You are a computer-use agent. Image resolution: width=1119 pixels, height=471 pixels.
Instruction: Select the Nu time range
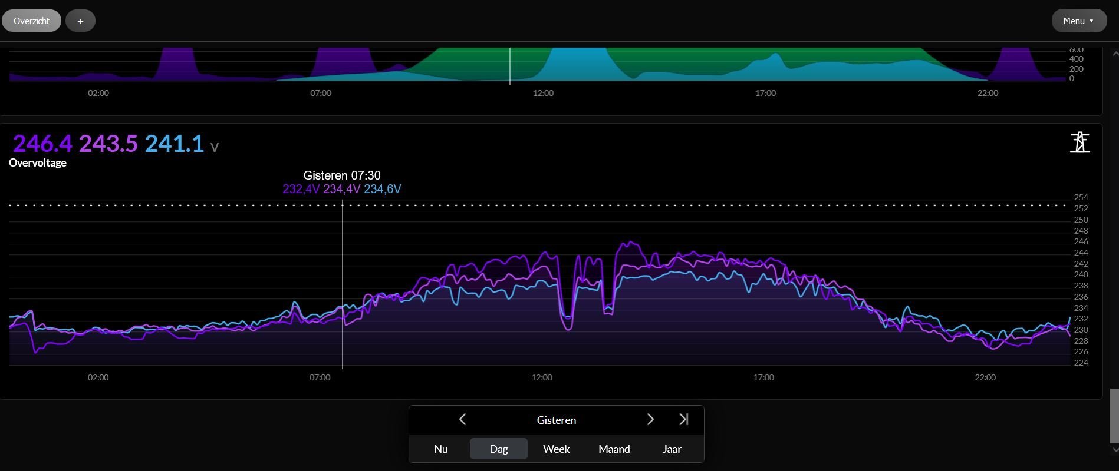coord(441,449)
